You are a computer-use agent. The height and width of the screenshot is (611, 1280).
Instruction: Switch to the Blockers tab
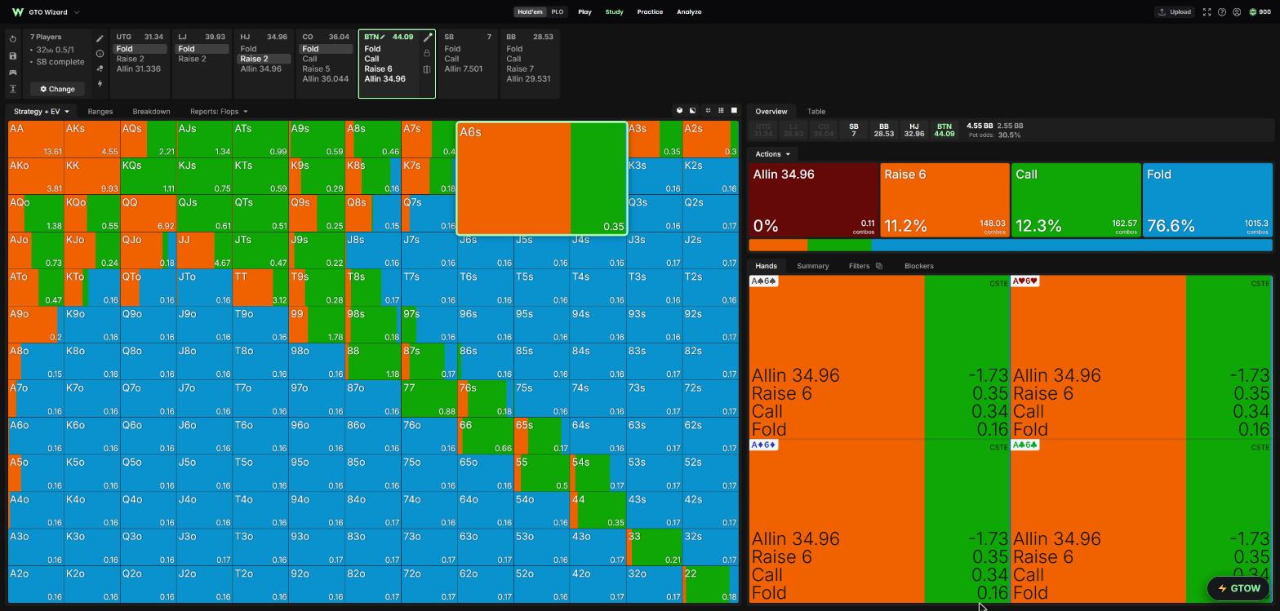click(919, 266)
